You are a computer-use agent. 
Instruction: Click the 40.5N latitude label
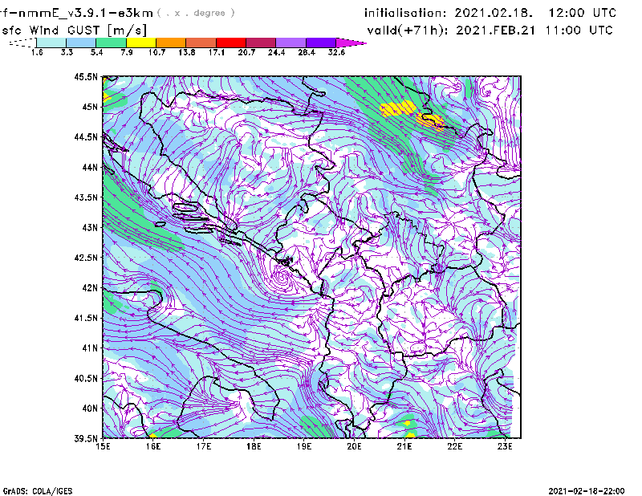(x=87, y=379)
